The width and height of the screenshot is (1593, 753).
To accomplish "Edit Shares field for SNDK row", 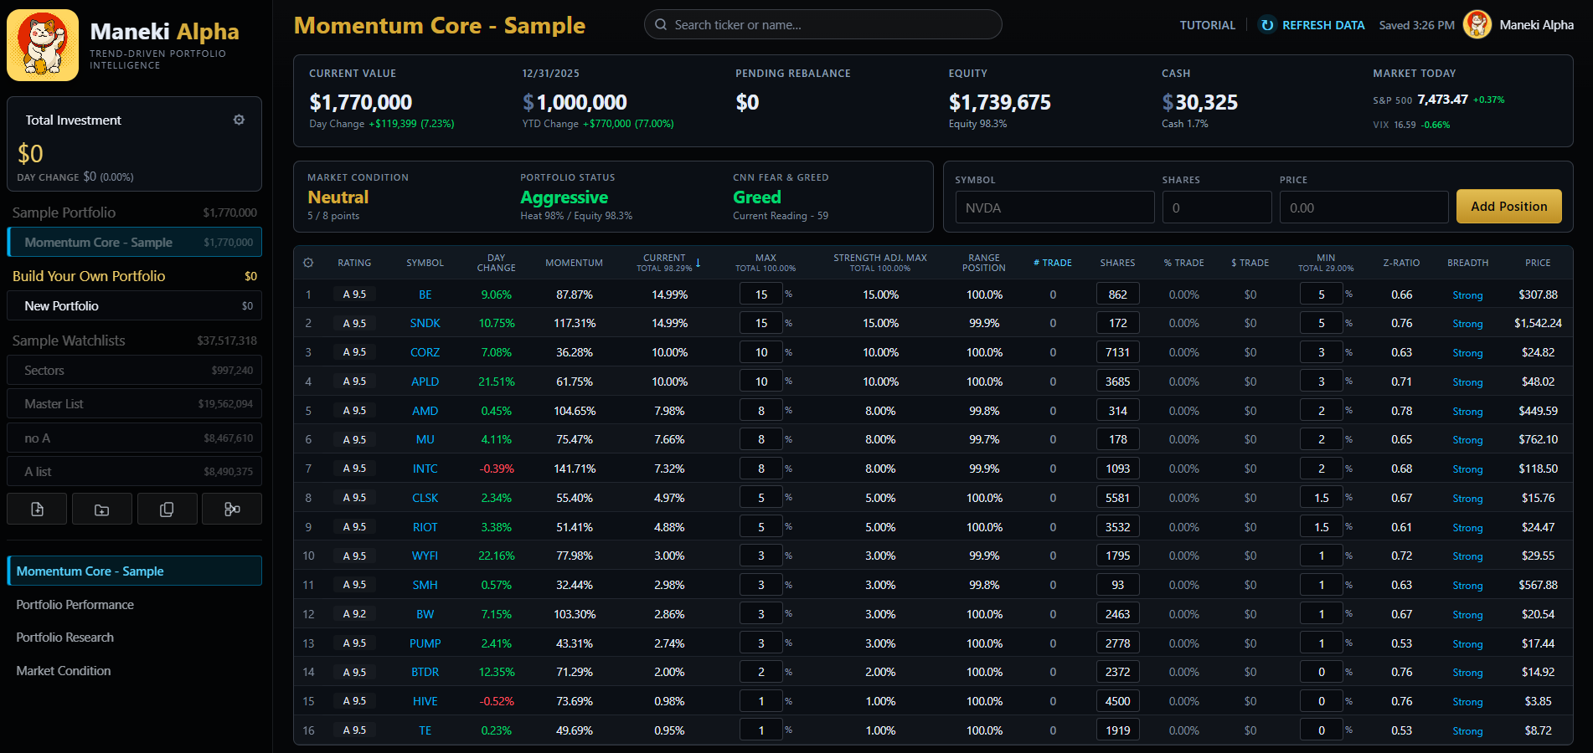I will [x=1117, y=323].
